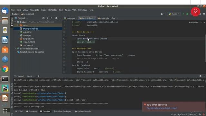Toggle the Structure side tool window
Image resolution: width=206 pixels, height=116 pixels.
point(12,88)
